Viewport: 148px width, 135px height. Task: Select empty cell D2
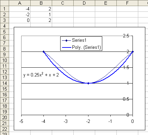pos(84,14)
